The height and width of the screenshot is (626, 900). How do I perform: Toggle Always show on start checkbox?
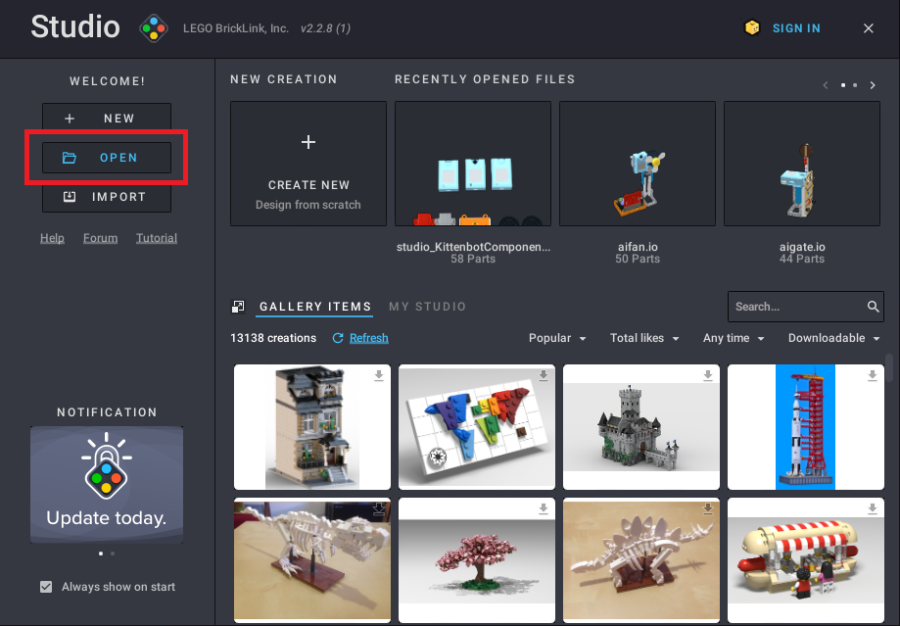[x=46, y=587]
